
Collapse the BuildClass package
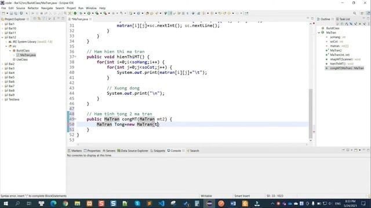pos(10,51)
